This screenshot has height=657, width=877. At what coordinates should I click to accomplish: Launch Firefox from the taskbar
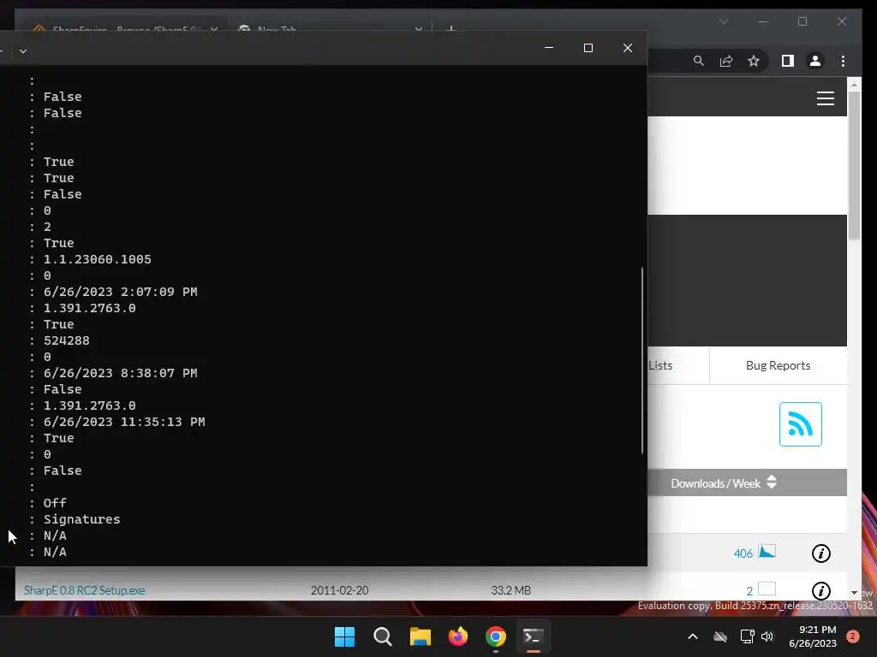pos(458,636)
